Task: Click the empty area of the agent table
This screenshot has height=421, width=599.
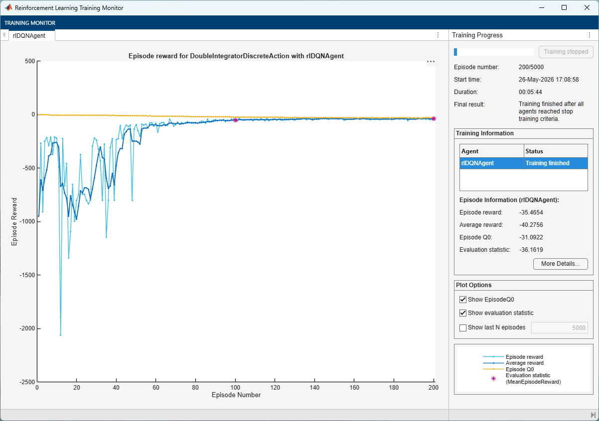Action: tap(524, 179)
